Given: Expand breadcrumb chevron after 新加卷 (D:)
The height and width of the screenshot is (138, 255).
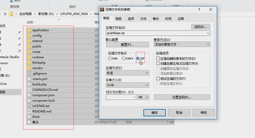Looking at the screenshot, I should tap(57, 14).
